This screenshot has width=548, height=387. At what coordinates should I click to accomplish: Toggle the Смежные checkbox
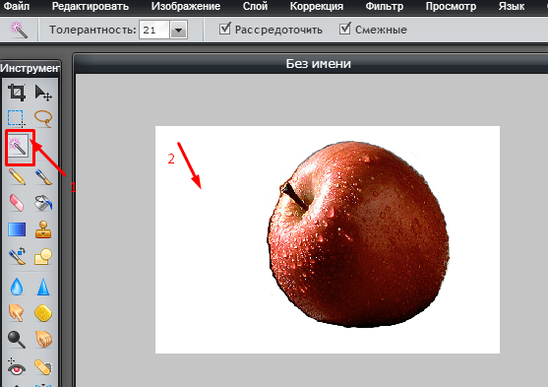point(345,29)
